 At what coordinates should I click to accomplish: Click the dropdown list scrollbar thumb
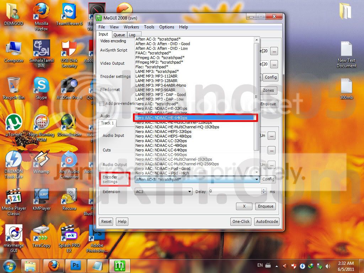(256, 97)
